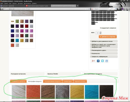
Task: Open the Firefox downloads arrow icon
Action: click(x=119, y=9)
